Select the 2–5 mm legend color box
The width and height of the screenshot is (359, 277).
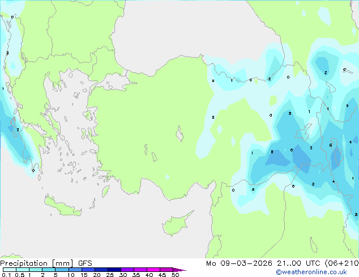(x=49, y=270)
